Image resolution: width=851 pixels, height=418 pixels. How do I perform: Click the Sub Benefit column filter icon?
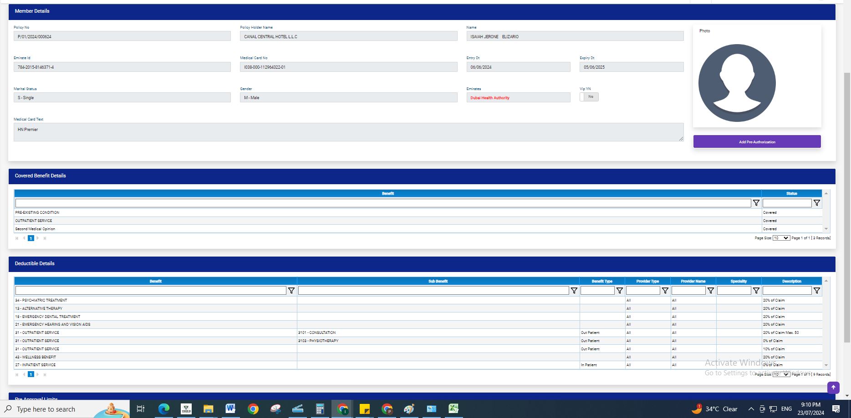574,291
